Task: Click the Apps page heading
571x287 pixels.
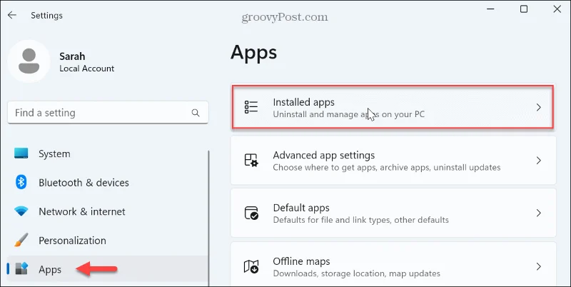Action: 254,53
